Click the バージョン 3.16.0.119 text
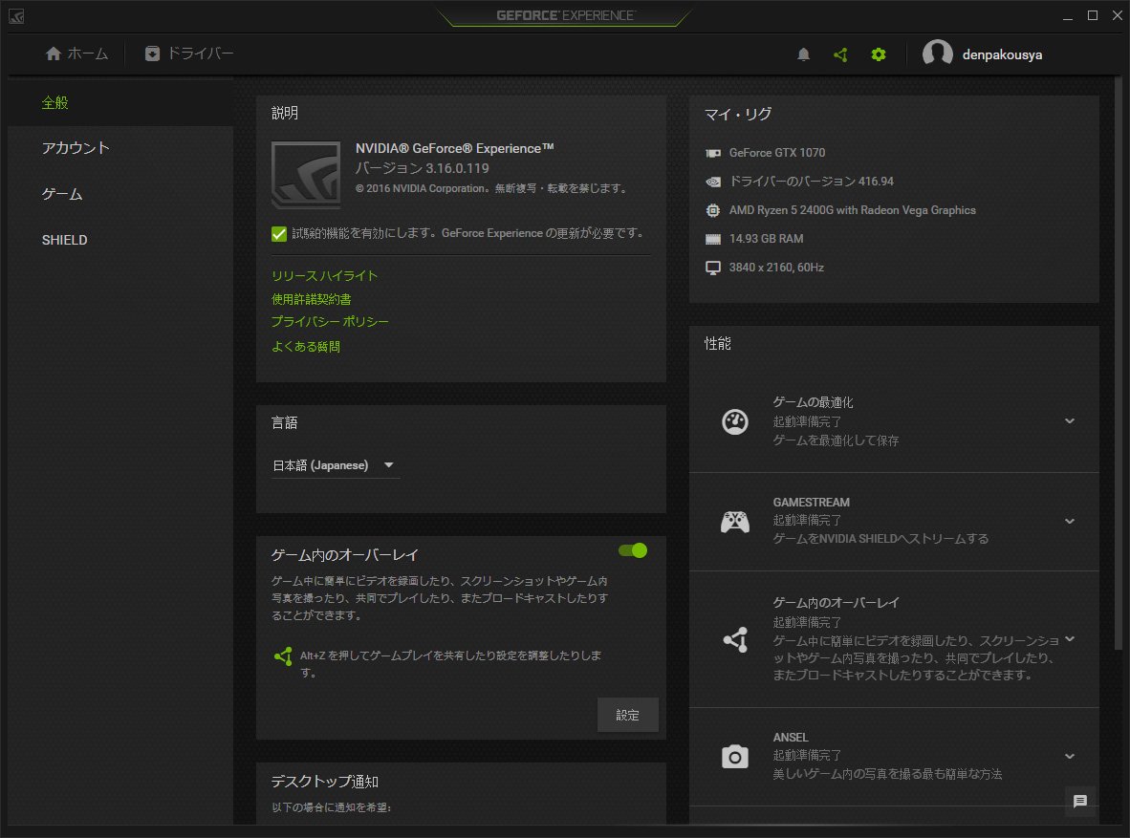 [x=423, y=168]
